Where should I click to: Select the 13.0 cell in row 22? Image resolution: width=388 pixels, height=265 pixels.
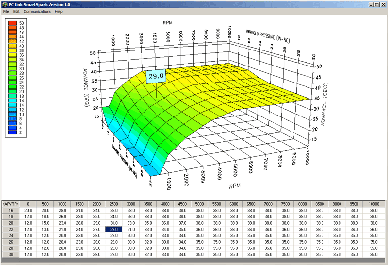45,229
